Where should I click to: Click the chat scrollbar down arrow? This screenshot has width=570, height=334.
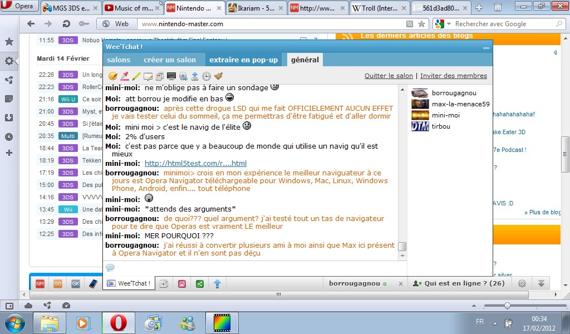pyautogui.click(x=402, y=256)
